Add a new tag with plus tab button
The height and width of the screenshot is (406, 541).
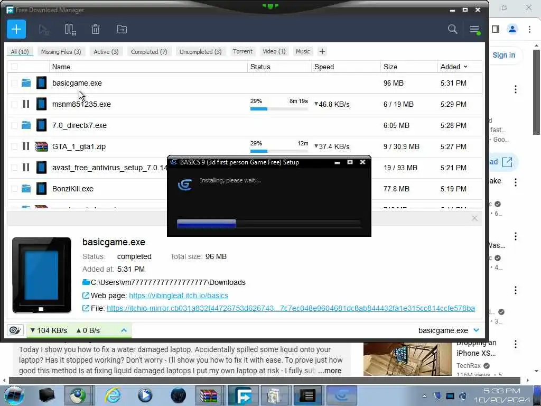322,51
